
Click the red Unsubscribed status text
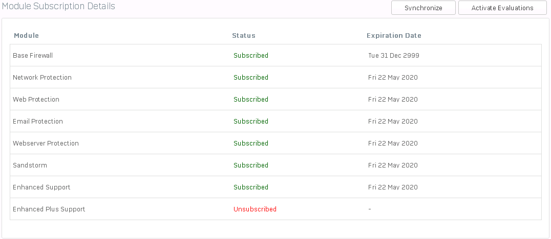[x=255, y=209]
